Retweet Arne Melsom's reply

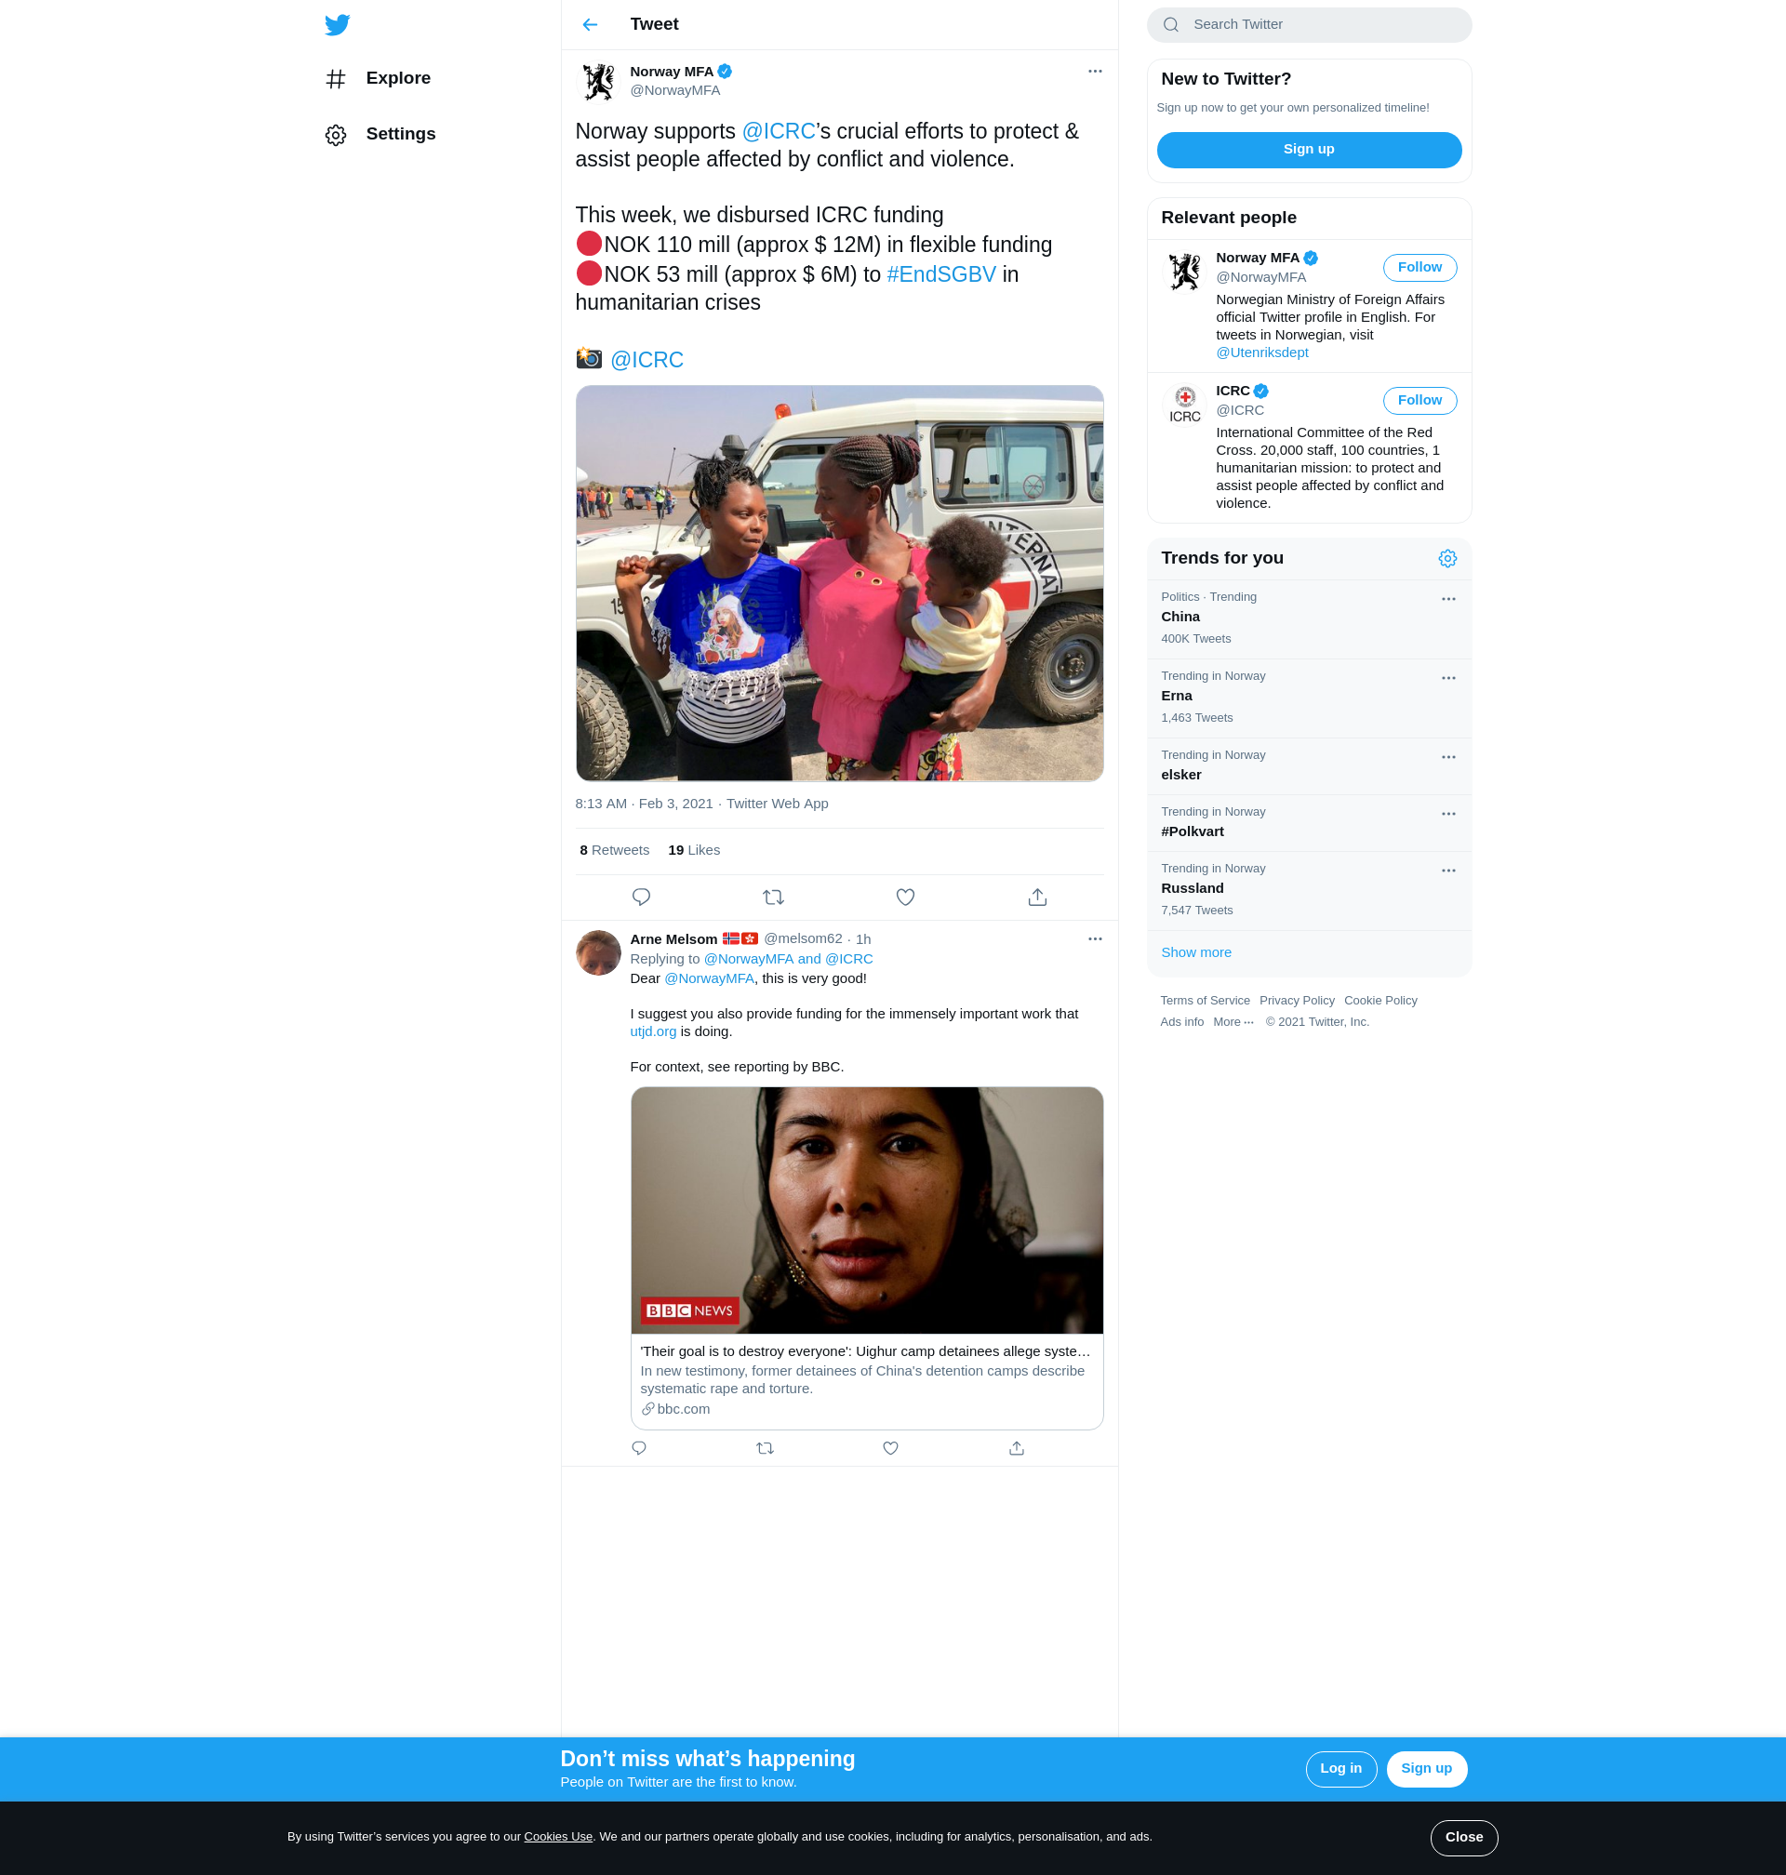click(x=765, y=1448)
